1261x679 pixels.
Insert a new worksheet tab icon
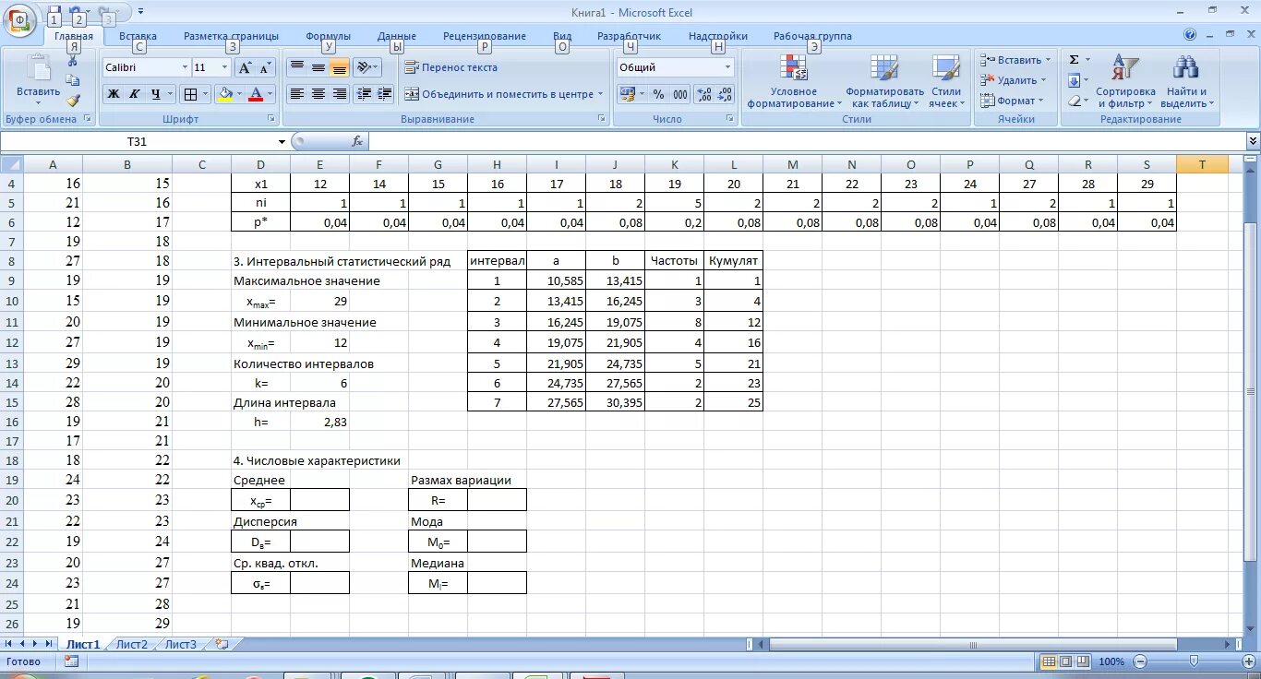[222, 644]
